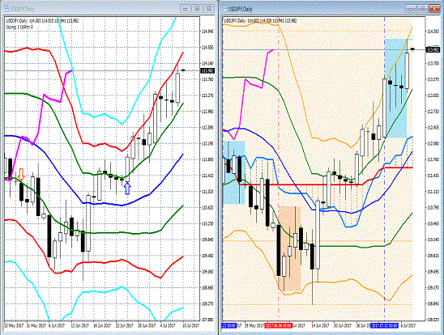Click "20 Jun 2017" on right chart time axis
The height and width of the screenshot is (335, 444).
[x=343, y=325]
